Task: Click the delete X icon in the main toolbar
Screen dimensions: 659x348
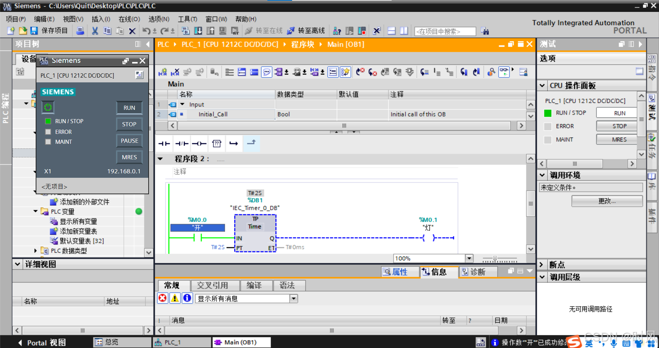Action: click(132, 31)
